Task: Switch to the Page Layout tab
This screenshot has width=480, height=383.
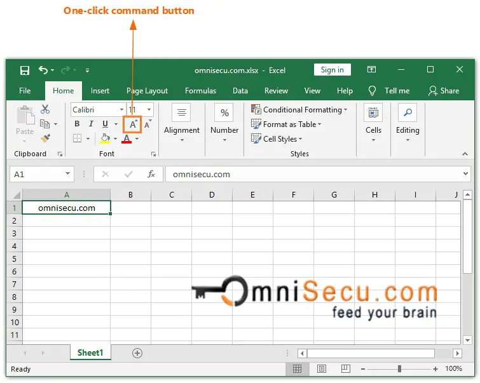Action: tap(147, 91)
